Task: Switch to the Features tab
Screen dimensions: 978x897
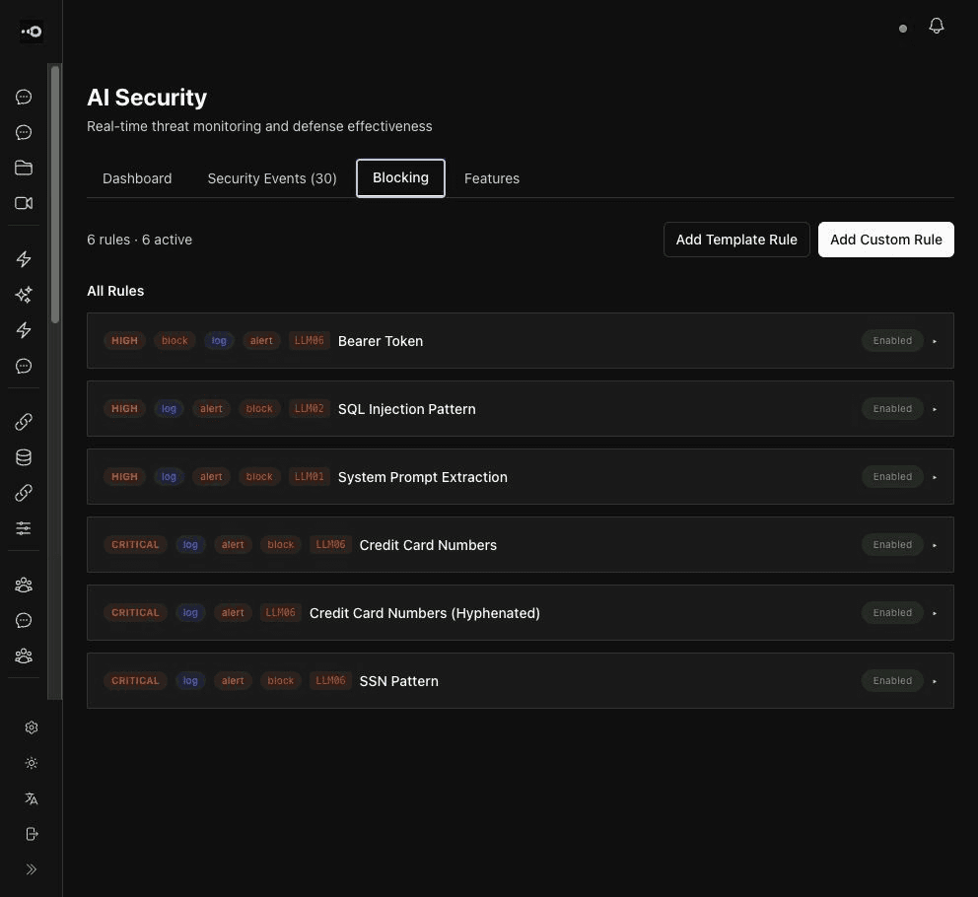Action: 492,178
